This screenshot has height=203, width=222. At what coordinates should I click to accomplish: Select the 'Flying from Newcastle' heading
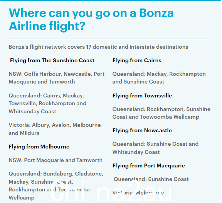tap(142, 130)
